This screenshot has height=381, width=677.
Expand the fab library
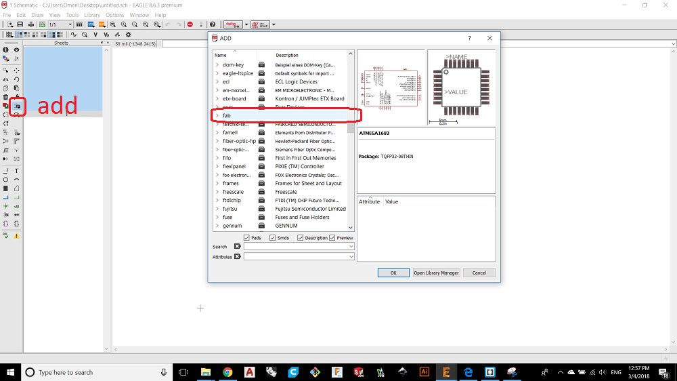(x=217, y=115)
